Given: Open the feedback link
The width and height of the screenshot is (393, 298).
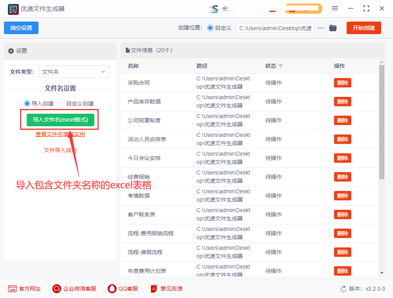Looking at the screenshot, I should (166, 289).
